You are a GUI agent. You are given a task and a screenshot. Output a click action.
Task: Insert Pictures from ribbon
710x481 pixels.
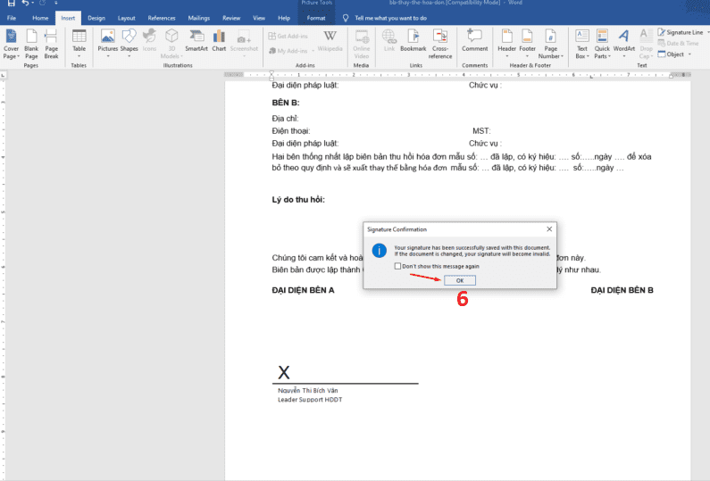[108, 44]
